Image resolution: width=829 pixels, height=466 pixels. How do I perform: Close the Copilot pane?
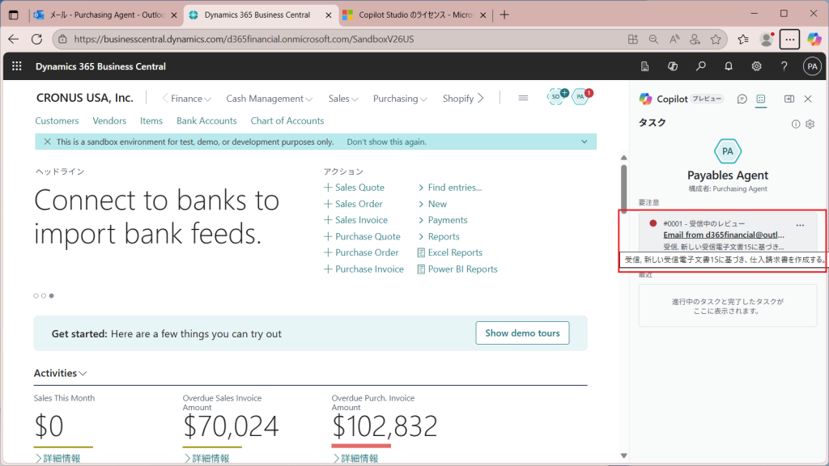pos(808,99)
